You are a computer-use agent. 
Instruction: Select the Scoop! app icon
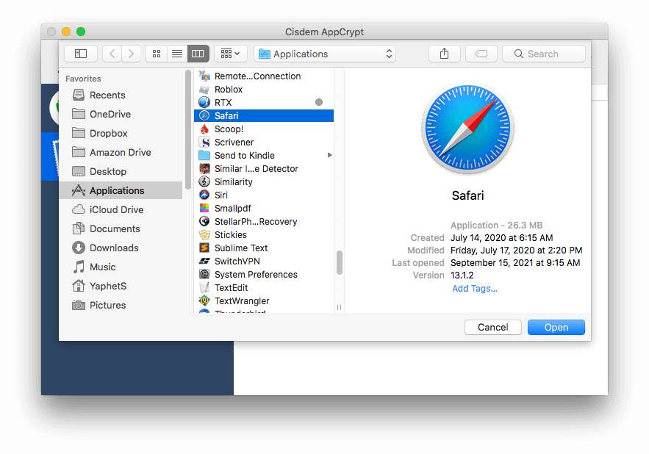tap(204, 129)
